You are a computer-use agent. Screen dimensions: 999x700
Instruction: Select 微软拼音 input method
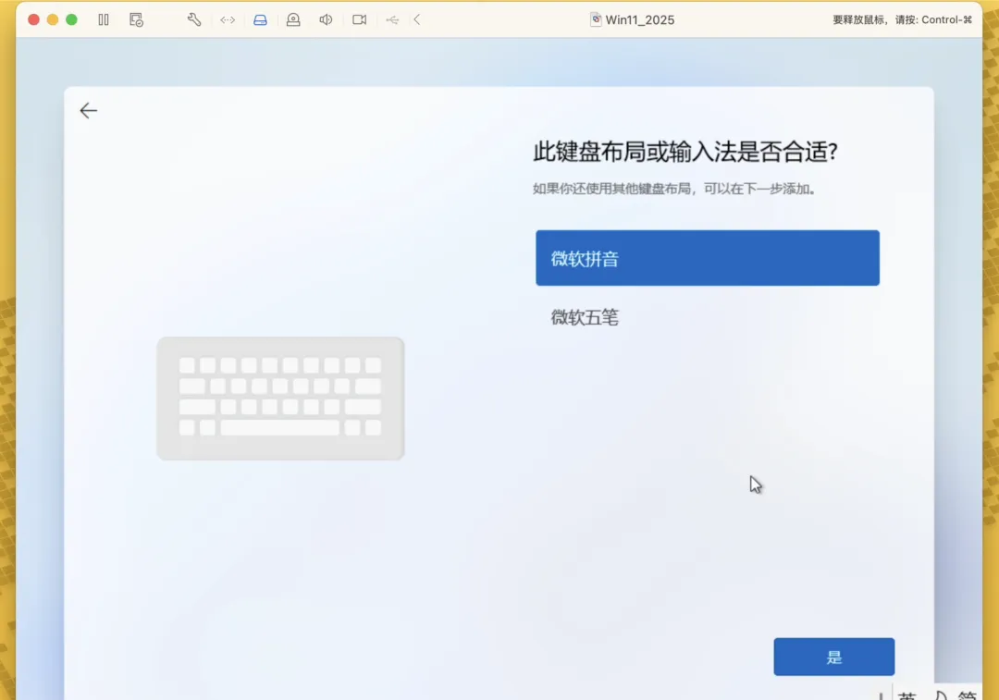tap(708, 258)
